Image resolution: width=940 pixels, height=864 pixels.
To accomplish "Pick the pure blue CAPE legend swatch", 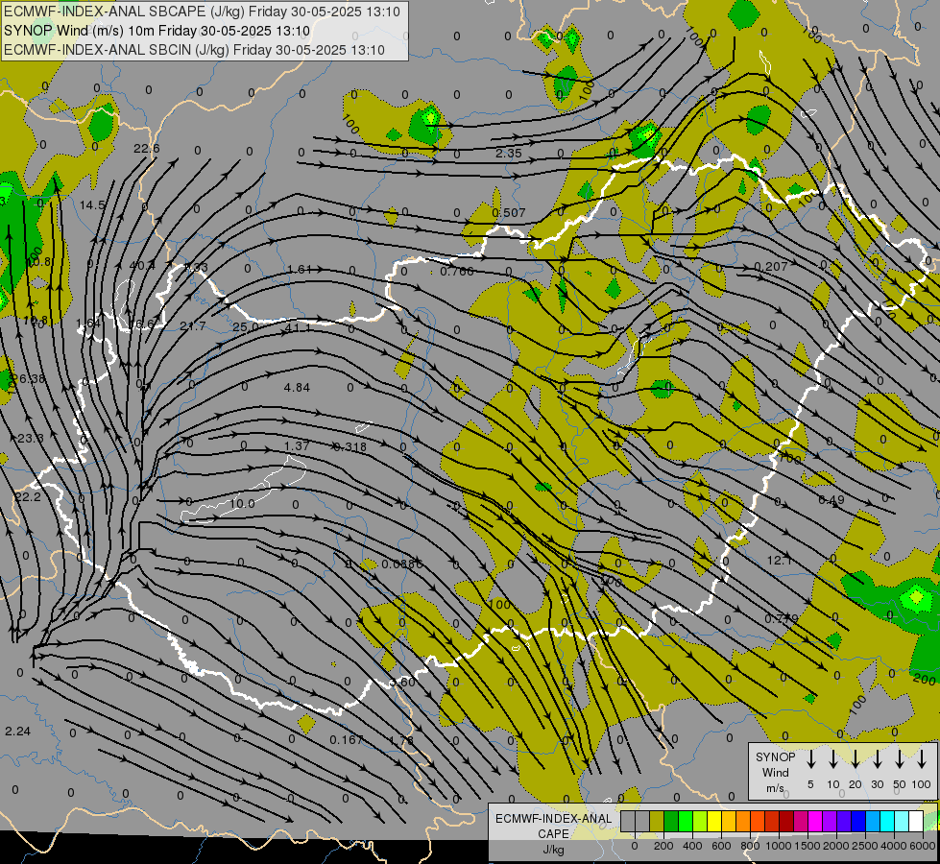I will coord(857,822).
